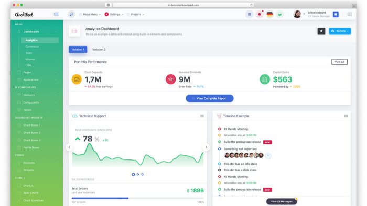Select the third carousel dot indicator
This screenshot has width=367, height=206.
(x=142, y=174)
